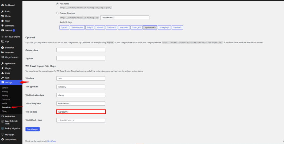284x144 pixels.
Task: Click the Trip Tag base field
Action: pos(81,112)
